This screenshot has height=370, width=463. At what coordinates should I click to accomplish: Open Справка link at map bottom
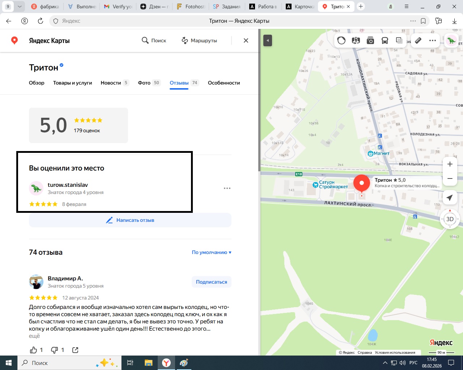[365, 352]
